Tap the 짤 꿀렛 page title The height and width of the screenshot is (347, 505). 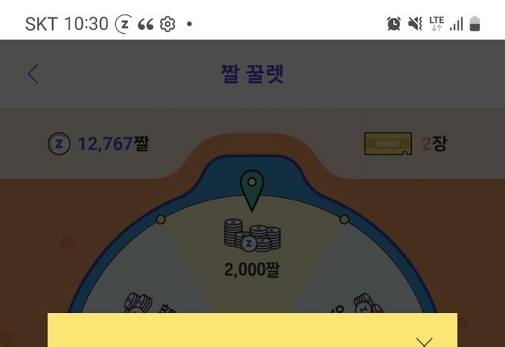click(252, 74)
